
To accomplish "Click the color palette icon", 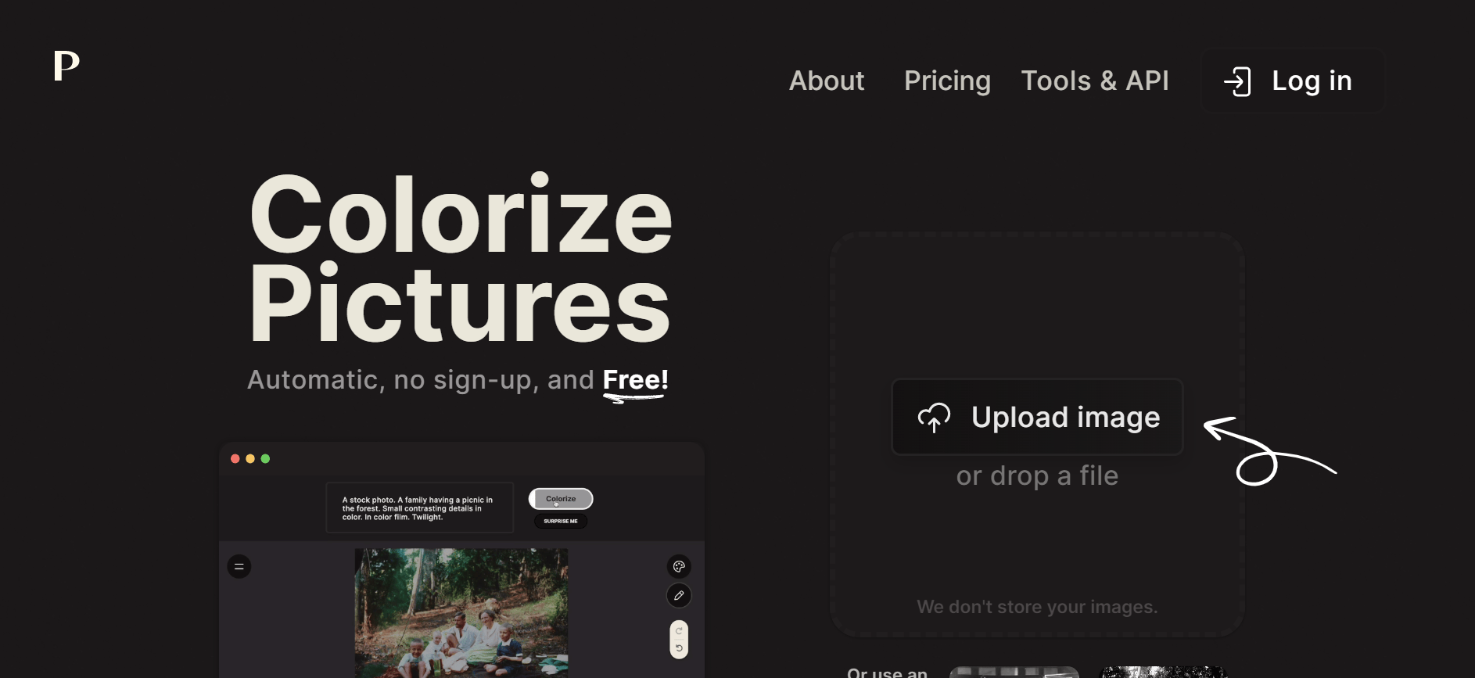I will tap(679, 566).
